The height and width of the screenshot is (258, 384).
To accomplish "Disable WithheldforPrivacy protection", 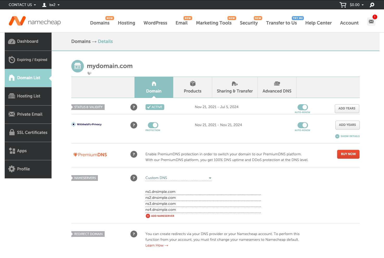I will [153, 125].
